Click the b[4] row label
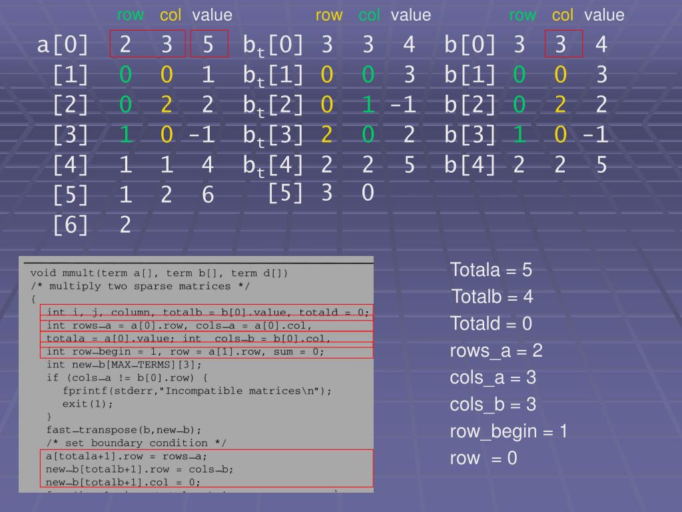 (x=470, y=165)
